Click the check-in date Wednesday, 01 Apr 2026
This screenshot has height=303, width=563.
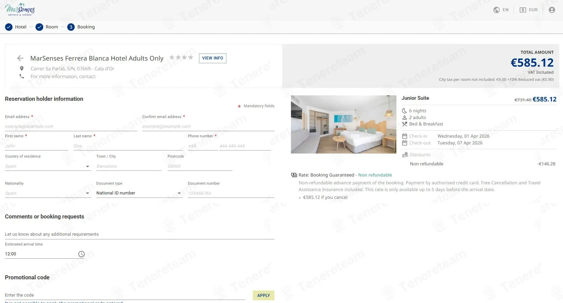(x=463, y=136)
